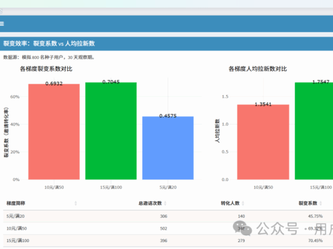Select the 0.7045 bar value label
Screen dimensions: 333x249
pyautogui.click(x=111, y=82)
